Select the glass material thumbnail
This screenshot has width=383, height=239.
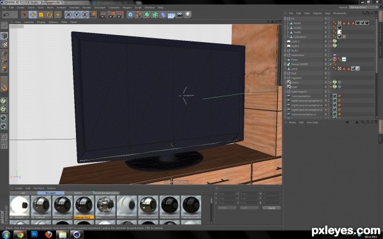(105, 206)
